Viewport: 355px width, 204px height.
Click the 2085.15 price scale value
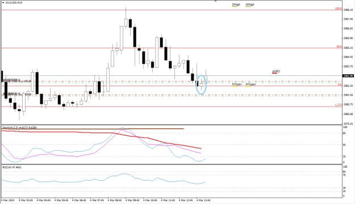(x=348, y=48)
